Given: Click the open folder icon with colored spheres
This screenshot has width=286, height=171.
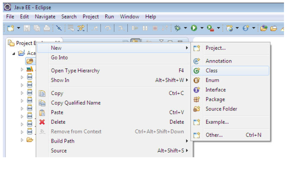Looking at the screenshot, I should [x=264, y=28].
